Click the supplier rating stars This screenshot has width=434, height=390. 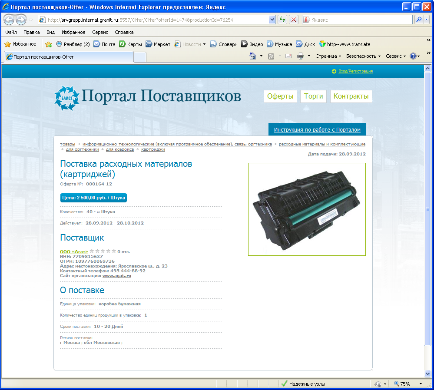(x=103, y=251)
